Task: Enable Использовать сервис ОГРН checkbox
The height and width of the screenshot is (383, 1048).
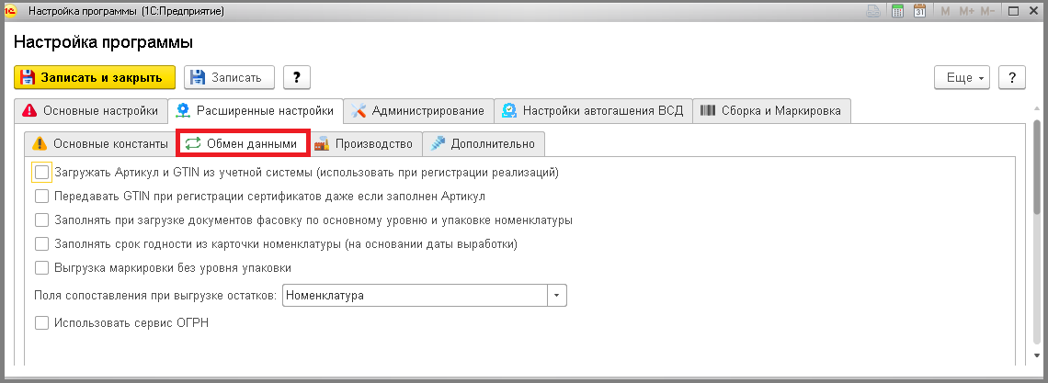Action: tap(41, 323)
